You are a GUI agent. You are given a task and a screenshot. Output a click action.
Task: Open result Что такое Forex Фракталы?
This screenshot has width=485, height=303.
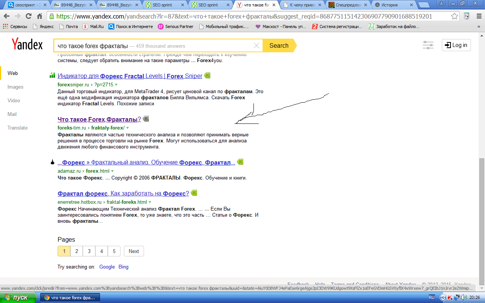99,119
